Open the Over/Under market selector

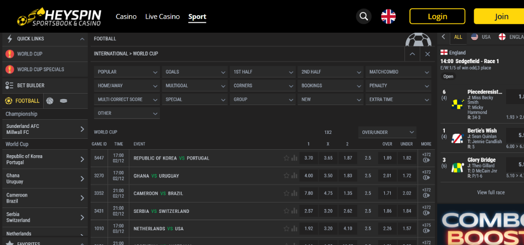(388, 132)
